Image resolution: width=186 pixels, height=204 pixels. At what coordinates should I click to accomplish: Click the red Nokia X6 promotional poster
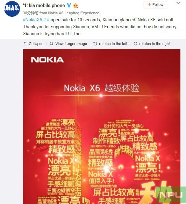coord(102,126)
